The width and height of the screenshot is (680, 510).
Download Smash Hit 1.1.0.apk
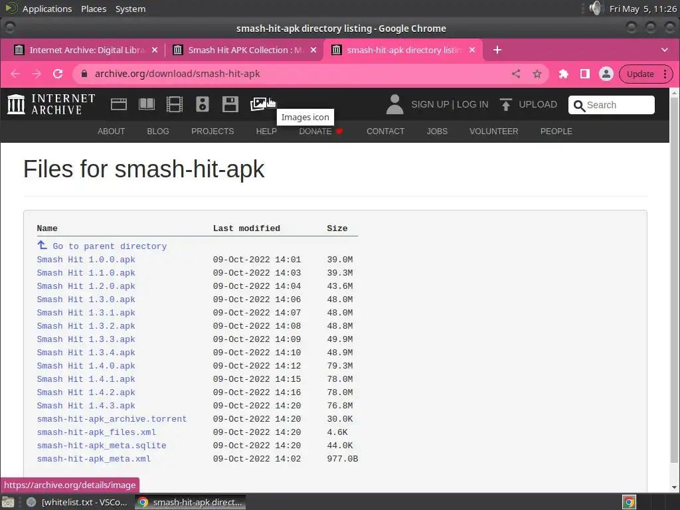tap(86, 273)
